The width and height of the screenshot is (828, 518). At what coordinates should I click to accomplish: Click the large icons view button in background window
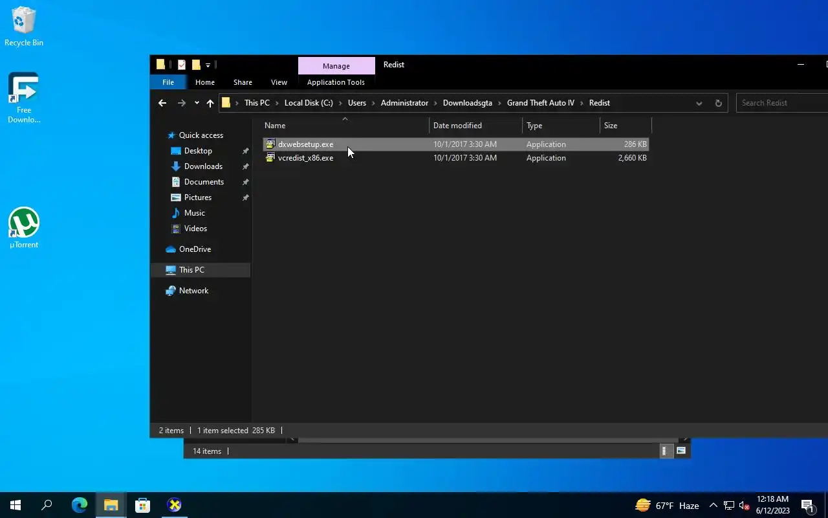pos(681,451)
